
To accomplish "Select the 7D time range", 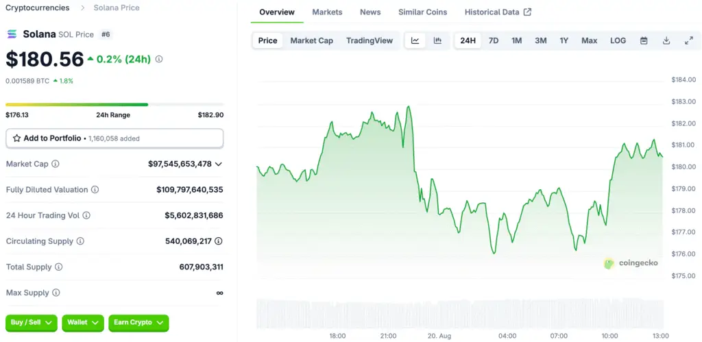I will pos(494,40).
